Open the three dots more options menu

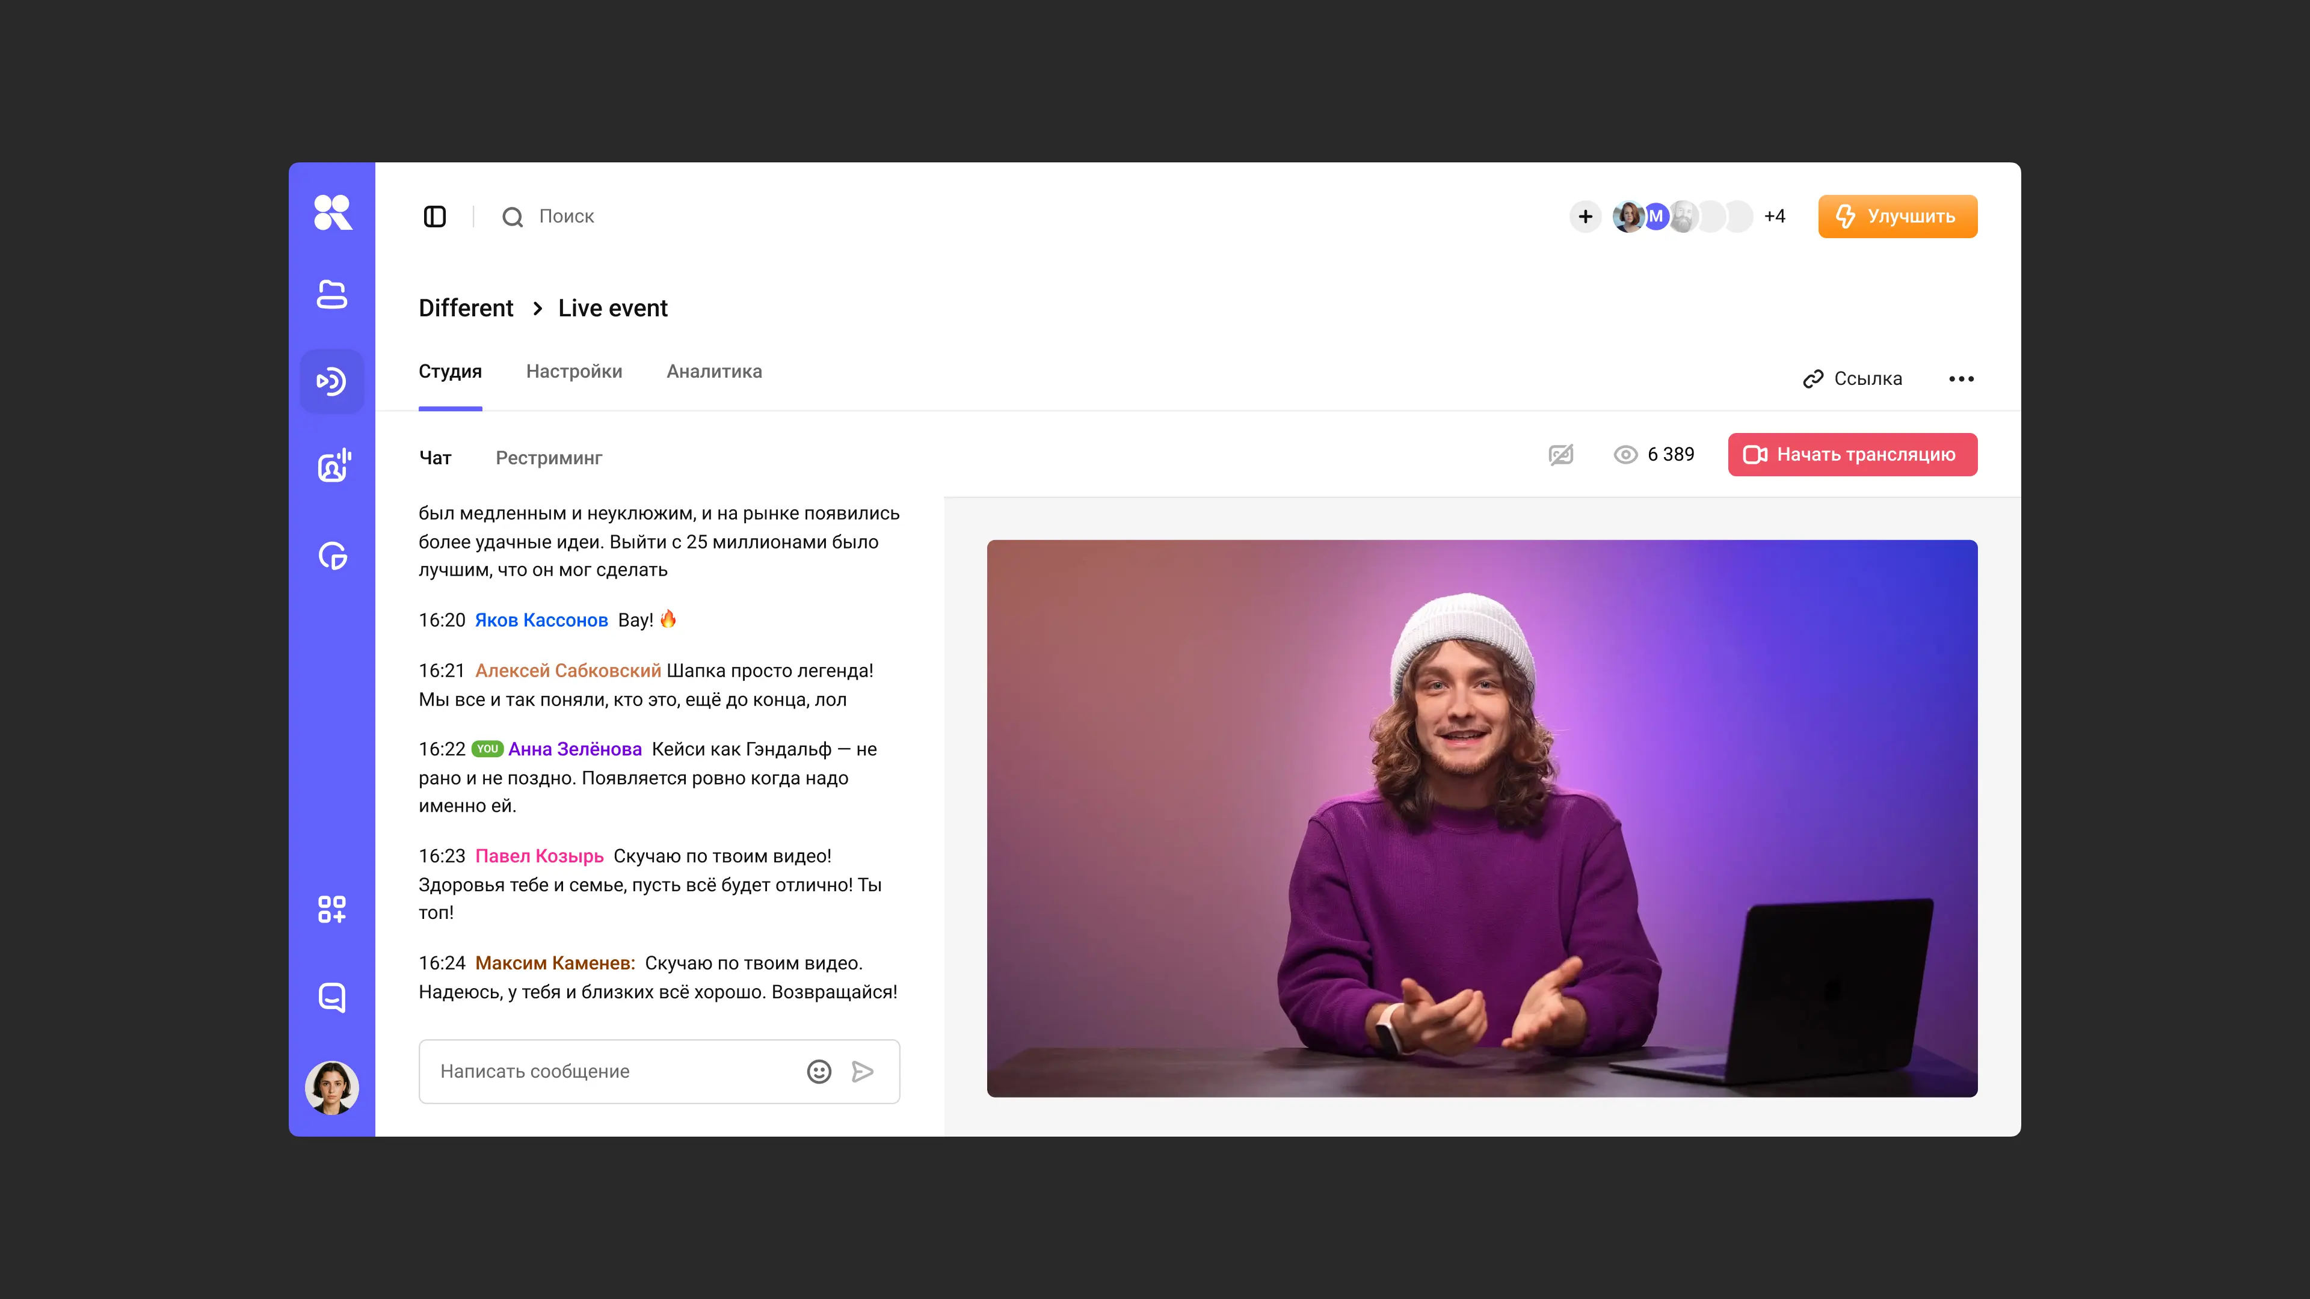(x=1961, y=378)
